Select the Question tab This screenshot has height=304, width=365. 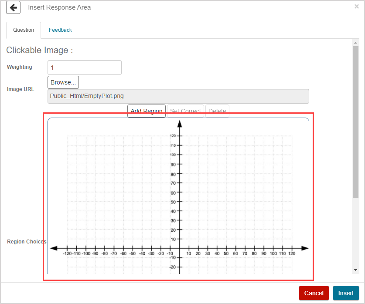pos(23,30)
